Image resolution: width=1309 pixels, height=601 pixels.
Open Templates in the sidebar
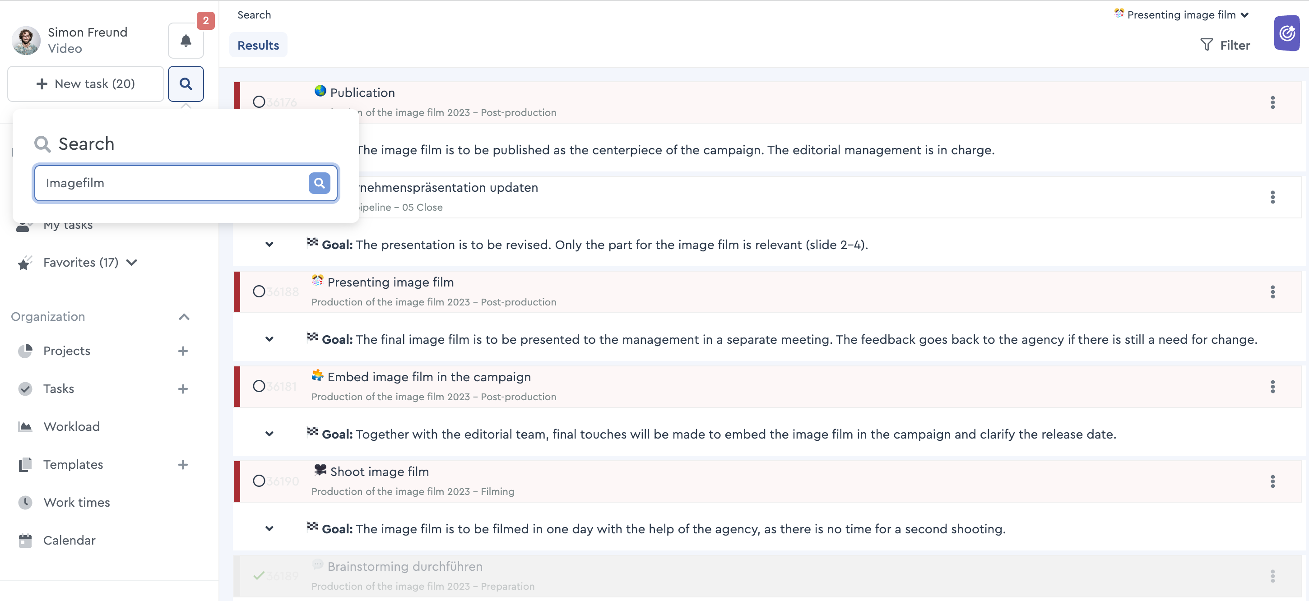coord(73,465)
